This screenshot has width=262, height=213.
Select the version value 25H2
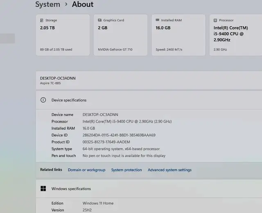tap(87, 210)
